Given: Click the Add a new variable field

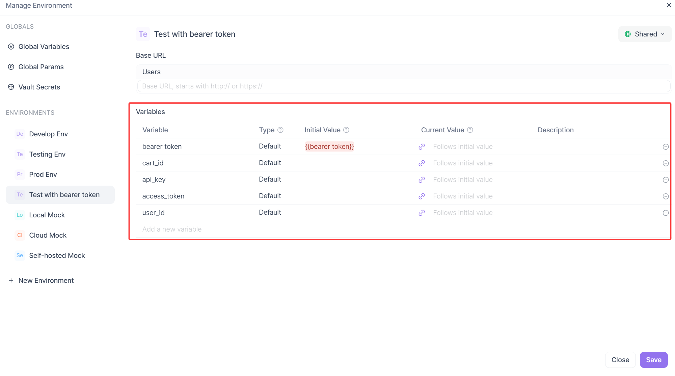Looking at the screenshot, I should [x=172, y=229].
